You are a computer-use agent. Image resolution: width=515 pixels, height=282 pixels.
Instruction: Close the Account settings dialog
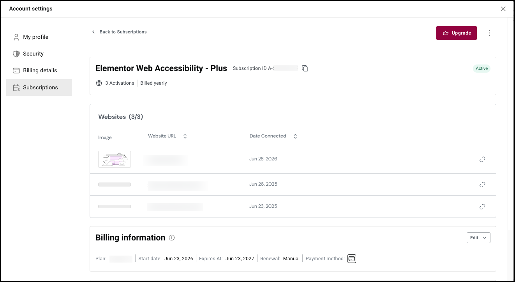pyautogui.click(x=503, y=9)
